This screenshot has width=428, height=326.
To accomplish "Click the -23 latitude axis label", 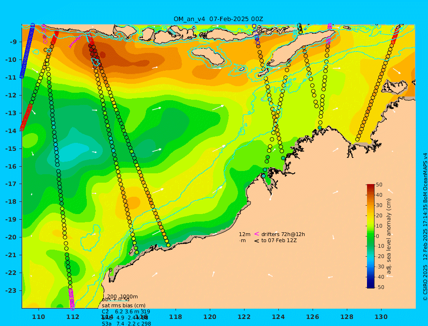I will [11, 290].
